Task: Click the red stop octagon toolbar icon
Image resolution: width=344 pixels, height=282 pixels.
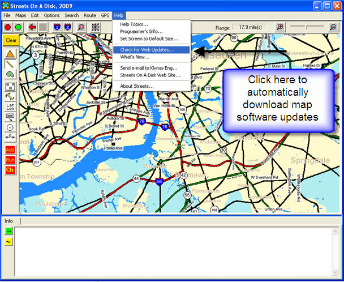Action: [8, 27]
